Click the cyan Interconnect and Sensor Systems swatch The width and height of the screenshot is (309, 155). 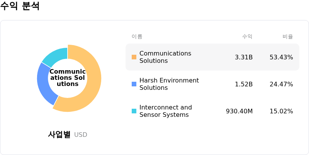pos(134,111)
